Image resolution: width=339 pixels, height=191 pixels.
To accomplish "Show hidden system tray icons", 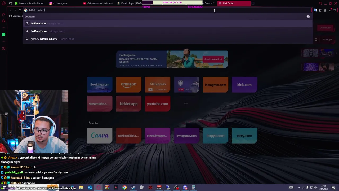I will [x=299, y=188].
